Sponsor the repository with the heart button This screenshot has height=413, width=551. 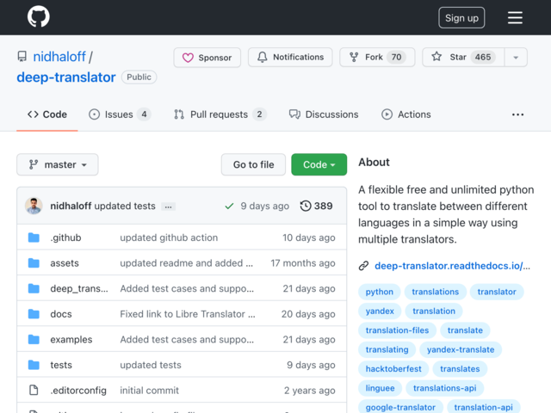pos(207,58)
